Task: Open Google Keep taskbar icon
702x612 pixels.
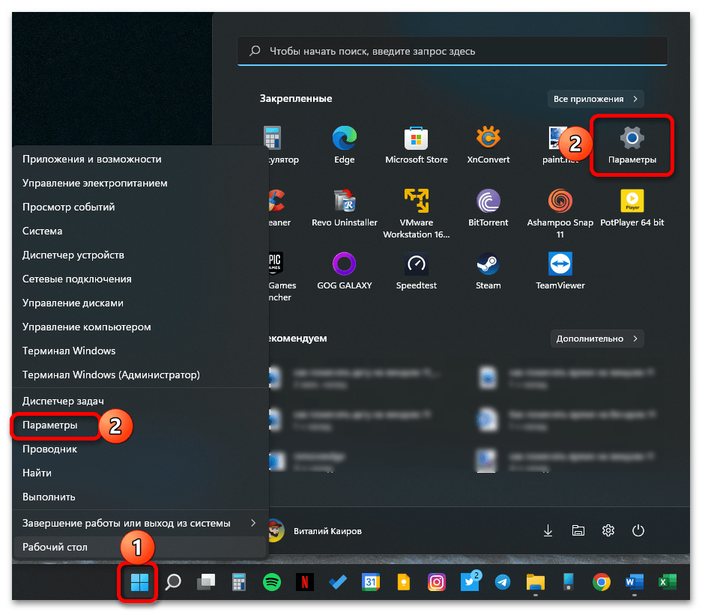Action: pyautogui.click(x=403, y=582)
